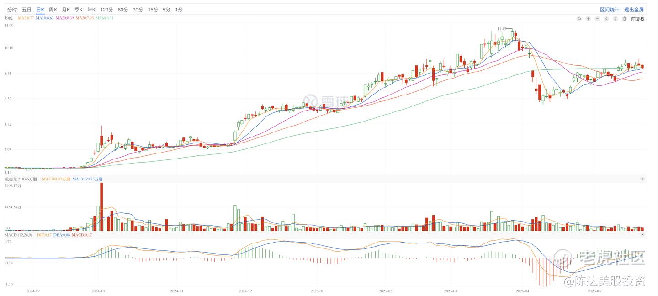Close the 成交量 volume indicator panel
The height and width of the screenshot is (296, 658).
pos(642,179)
